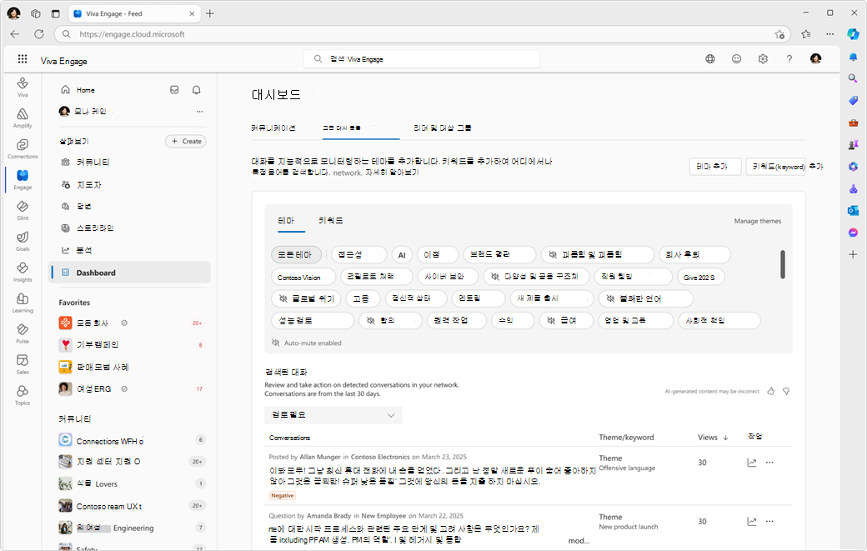
Task: Open Amplify in the left rail
Action: (x=23, y=118)
